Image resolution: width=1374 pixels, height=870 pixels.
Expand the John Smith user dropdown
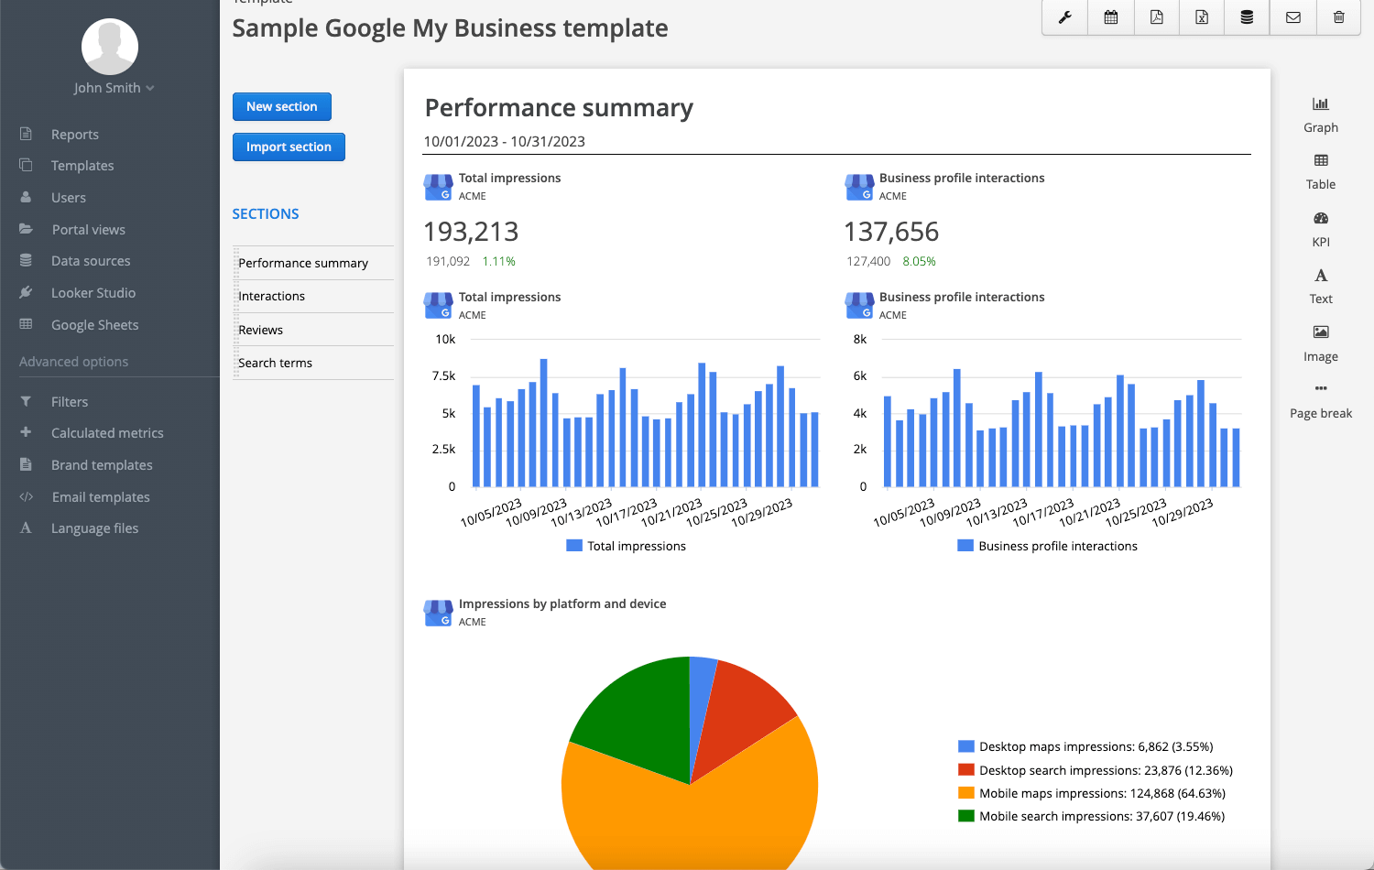coord(114,88)
